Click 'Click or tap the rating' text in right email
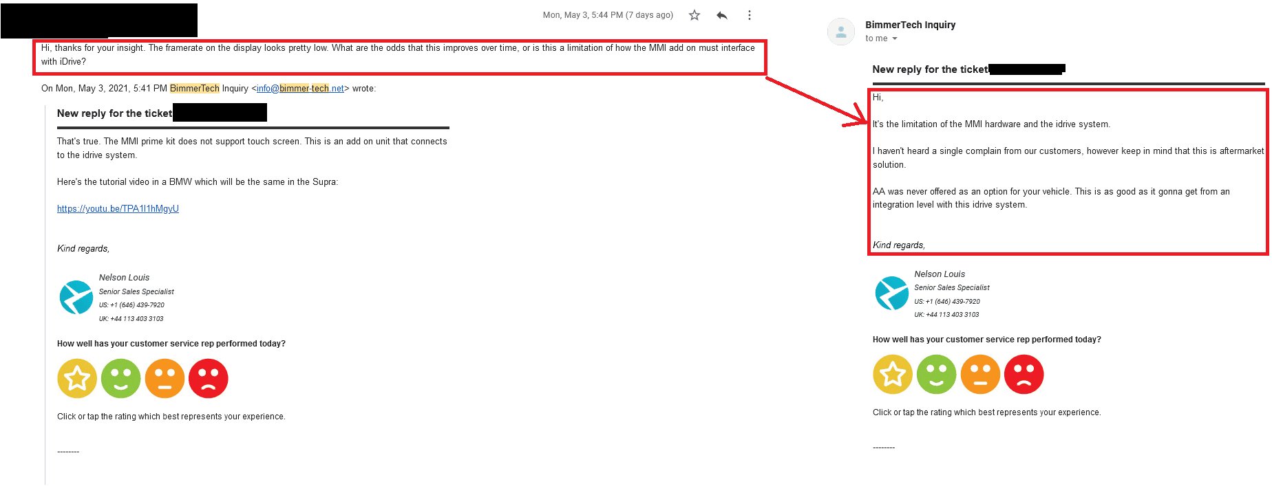1272x486 pixels. (x=987, y=412)
